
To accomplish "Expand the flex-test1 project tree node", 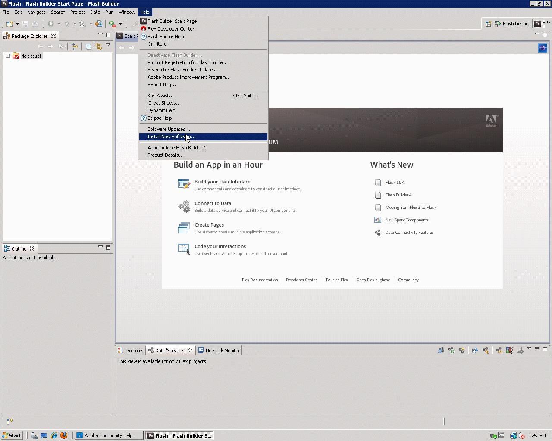I will [8, 56].
